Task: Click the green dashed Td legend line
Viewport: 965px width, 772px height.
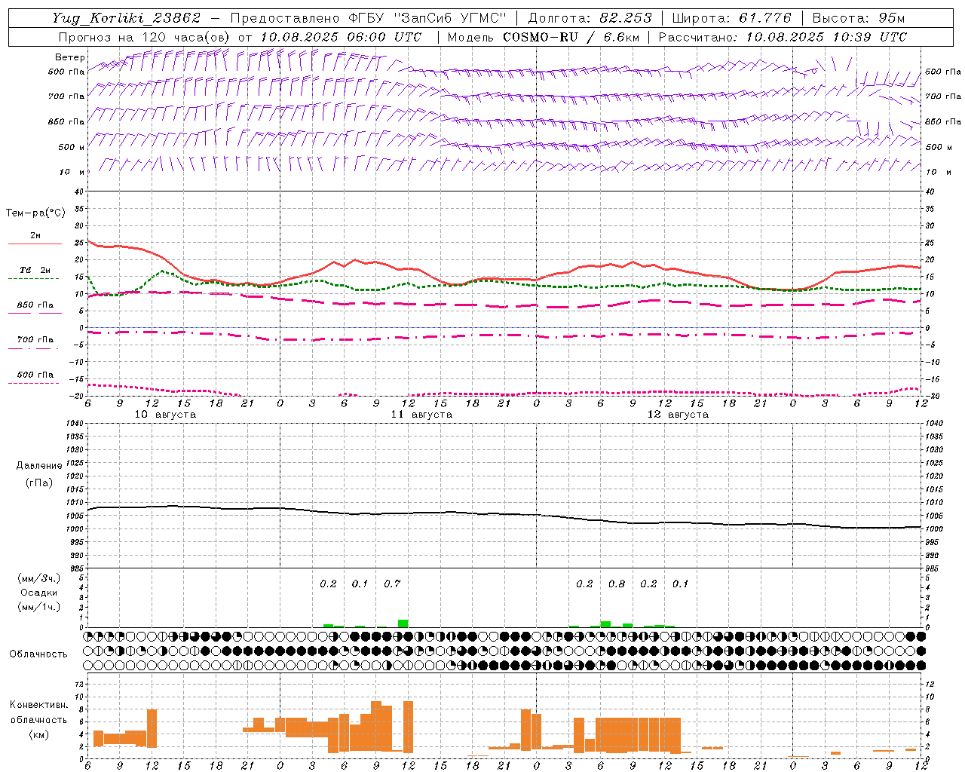Action: point(33,278)
